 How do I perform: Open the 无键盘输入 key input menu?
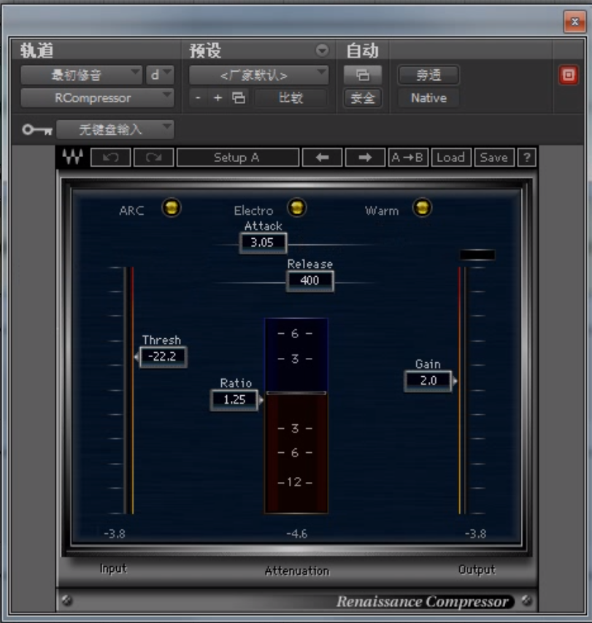pos(115,129)
